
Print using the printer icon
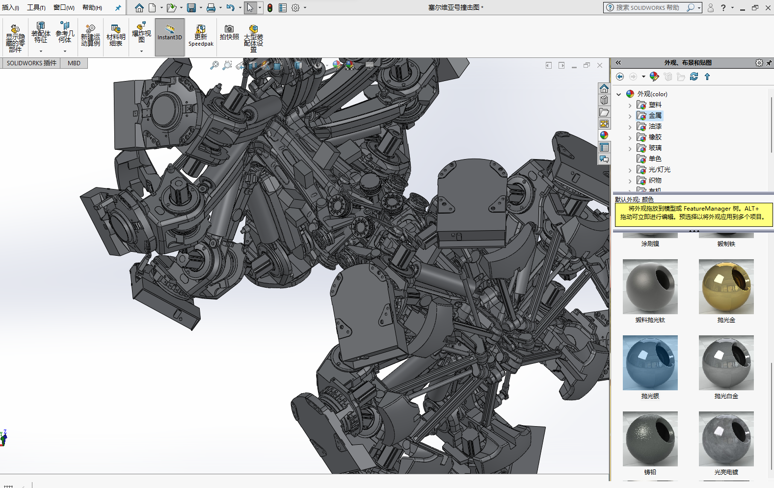pyautogui.click(x=211, y=8)
